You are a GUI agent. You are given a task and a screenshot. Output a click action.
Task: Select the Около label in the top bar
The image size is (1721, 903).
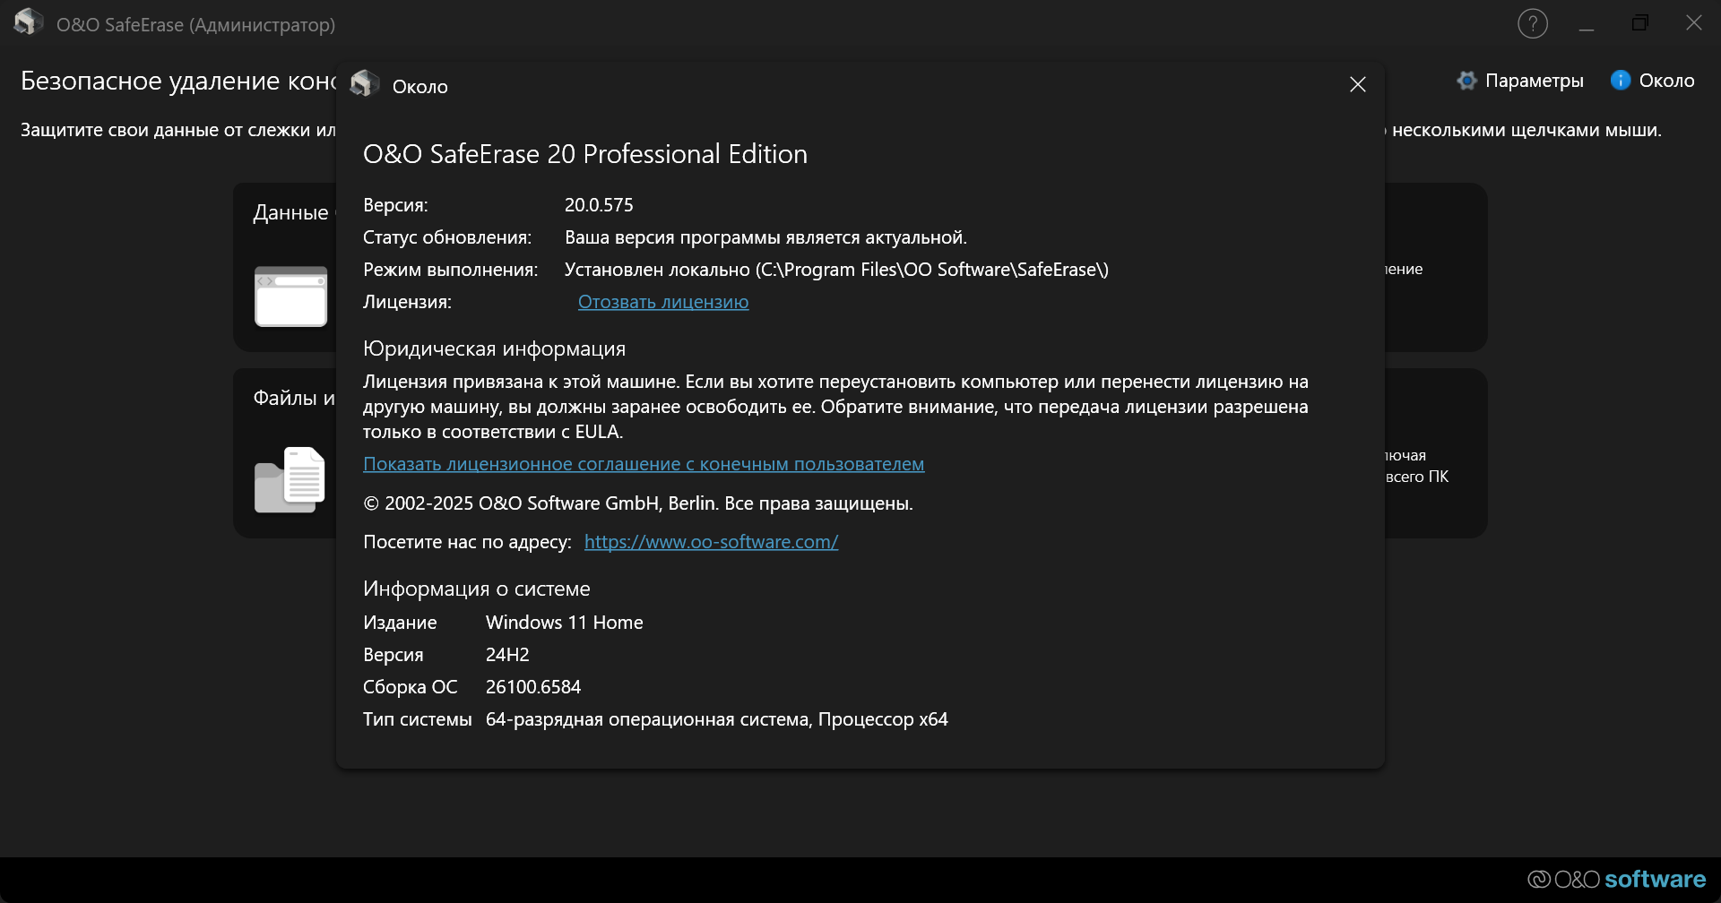(1666, 81)
